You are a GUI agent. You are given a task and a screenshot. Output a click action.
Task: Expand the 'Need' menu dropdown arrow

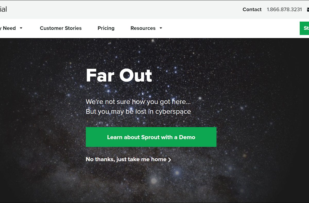(x=21, y=28)
